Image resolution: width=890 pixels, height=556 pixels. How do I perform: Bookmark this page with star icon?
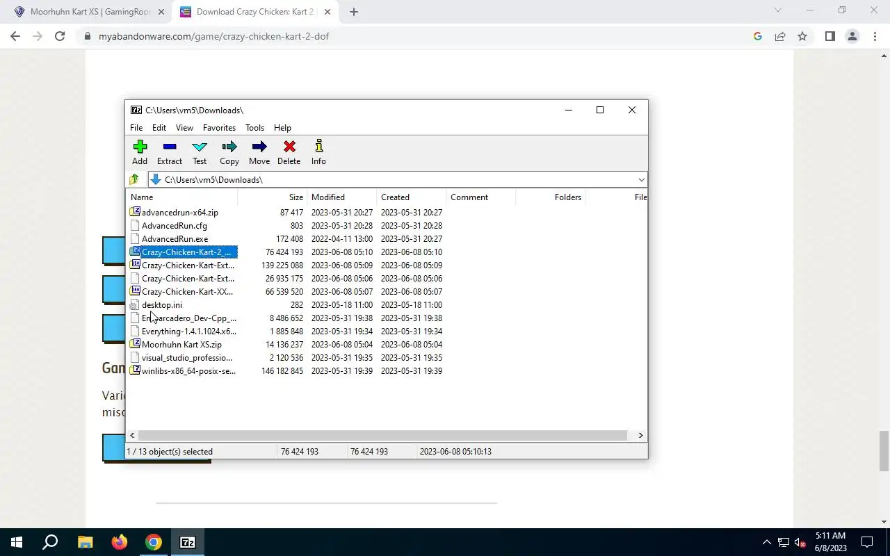[802, 36]
